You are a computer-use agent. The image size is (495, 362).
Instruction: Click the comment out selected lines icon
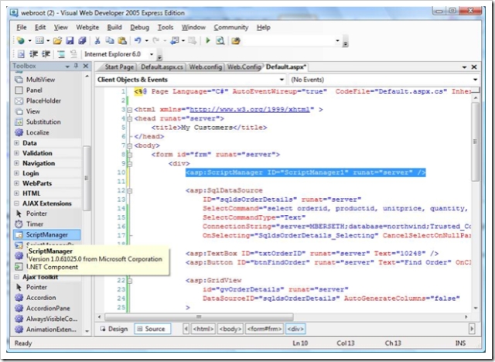tap(61, 54)
